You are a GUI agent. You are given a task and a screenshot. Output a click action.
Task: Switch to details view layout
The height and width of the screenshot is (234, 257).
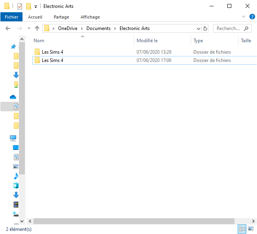(242, 229)
